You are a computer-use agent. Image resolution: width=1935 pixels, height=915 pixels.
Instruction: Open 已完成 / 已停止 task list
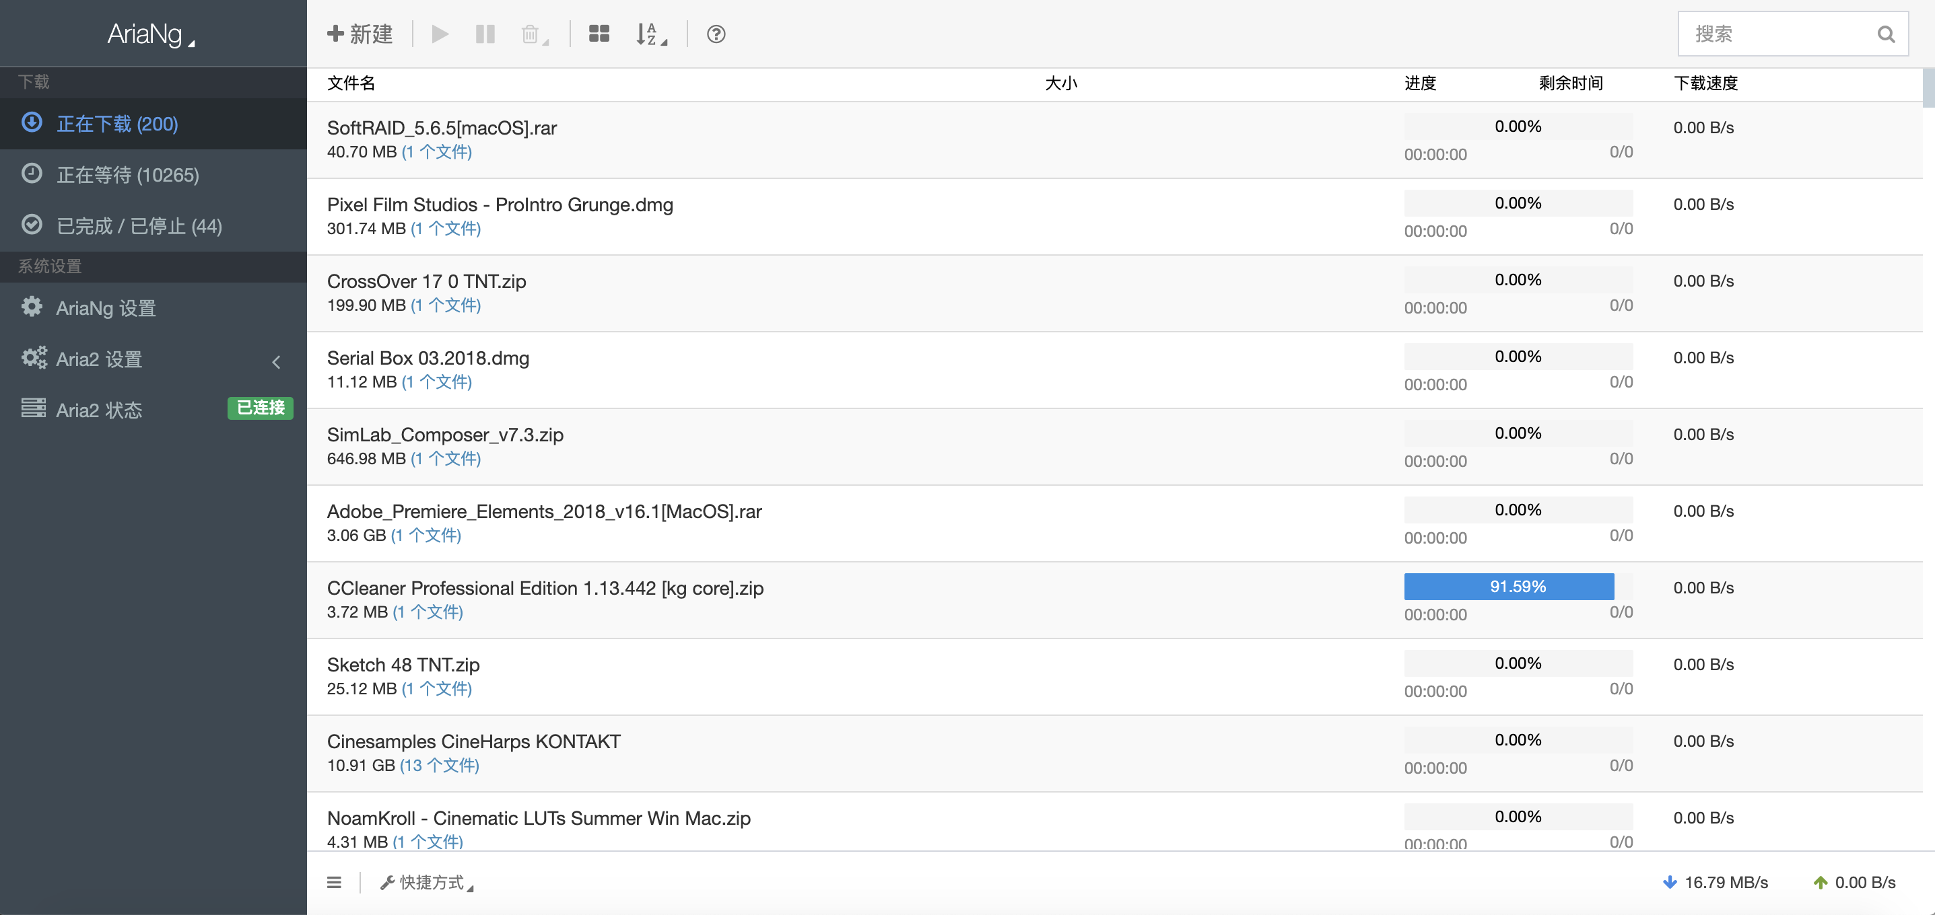[x=139, y=226]
